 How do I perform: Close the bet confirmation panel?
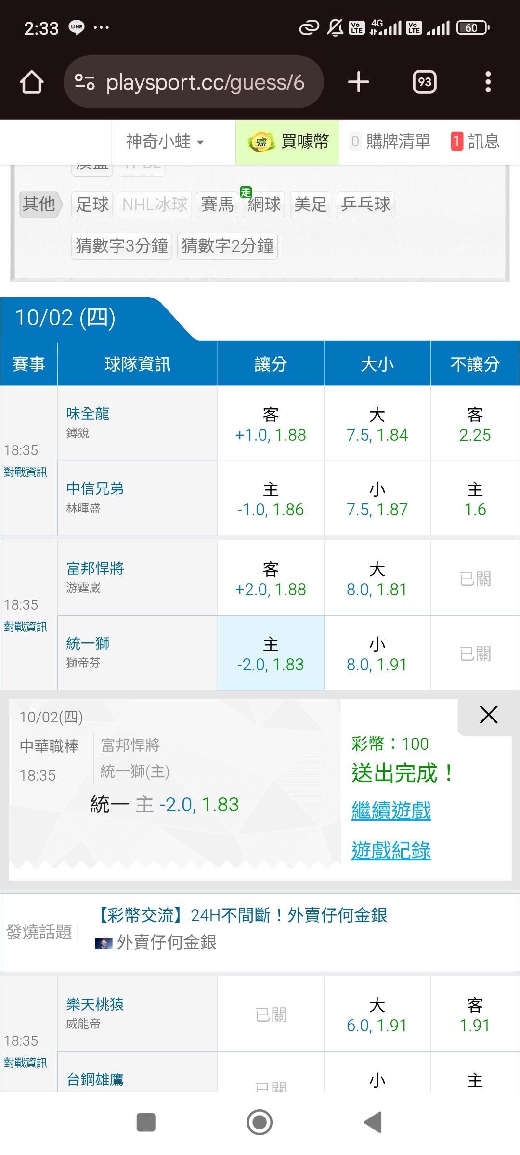488,715
